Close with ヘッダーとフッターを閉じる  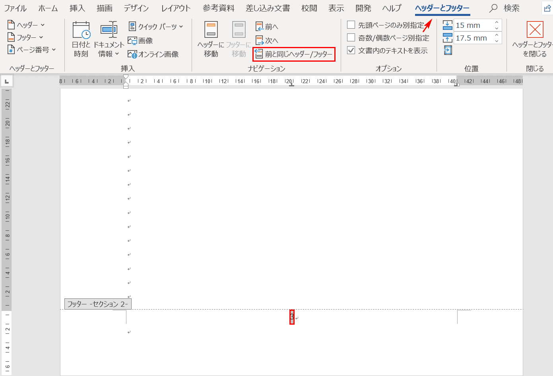(x=535, y=39)
